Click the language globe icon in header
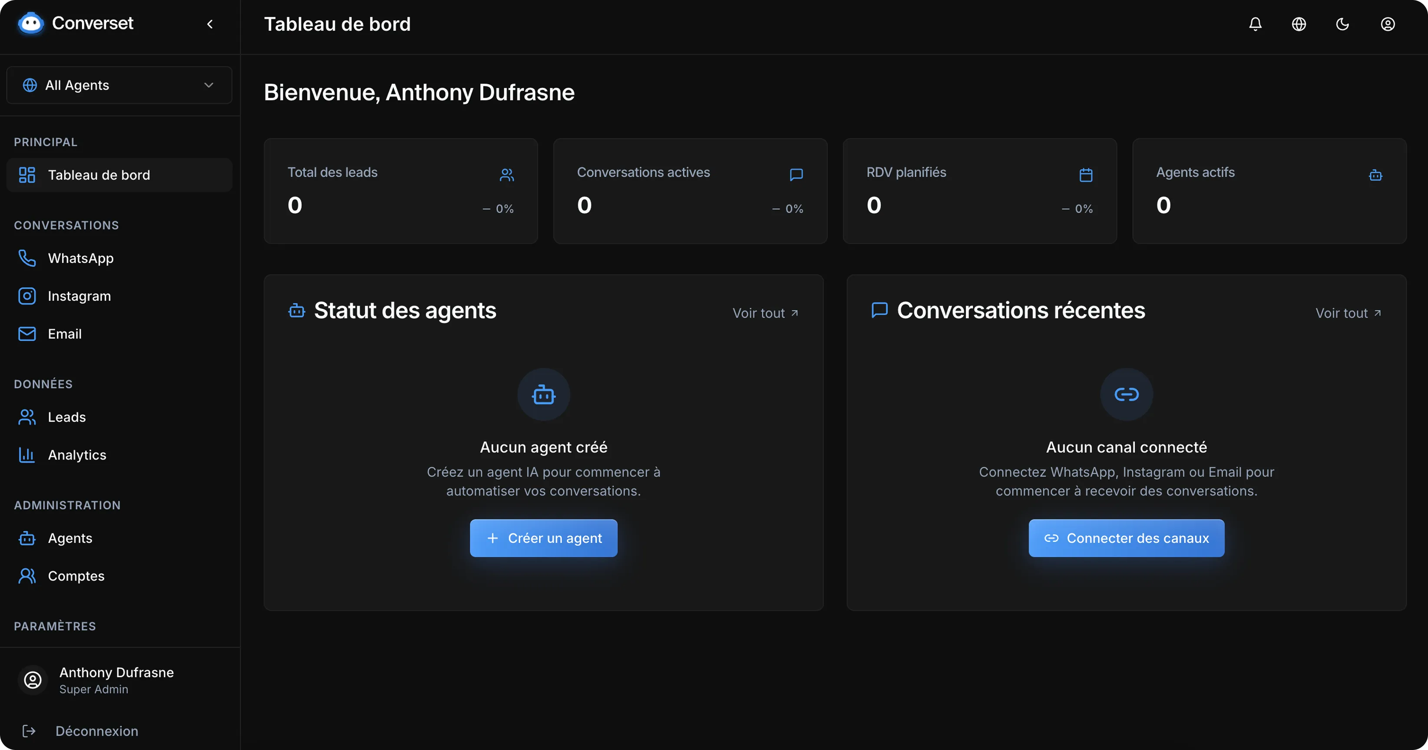Viewport: 1428px width, 750px height. pyautogui.click(x=1299, y=24)
